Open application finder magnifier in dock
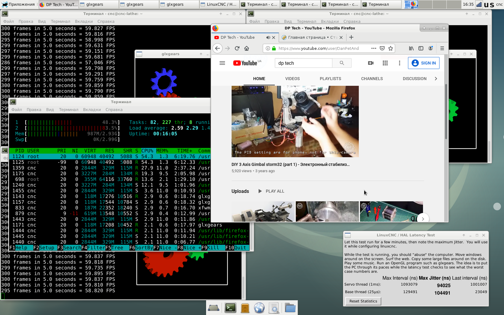The width and height of the screenshot is (504, 315). (274, 308)
